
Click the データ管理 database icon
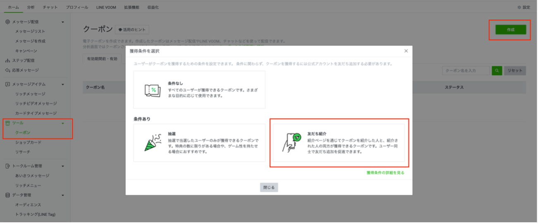[7, 195]
